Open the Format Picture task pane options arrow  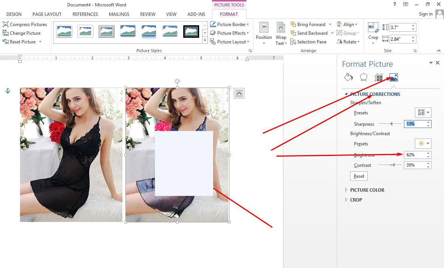431,63
